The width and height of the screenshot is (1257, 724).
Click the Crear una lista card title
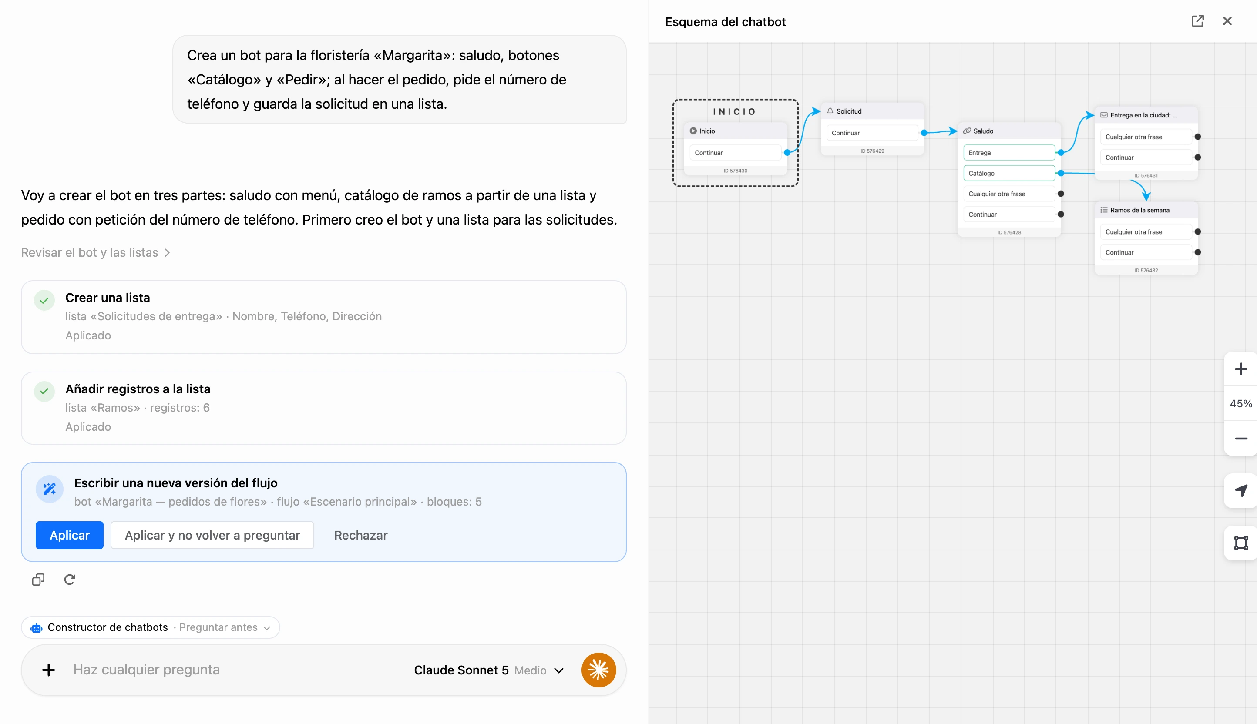pyautogui.click(x=108, y=297)
